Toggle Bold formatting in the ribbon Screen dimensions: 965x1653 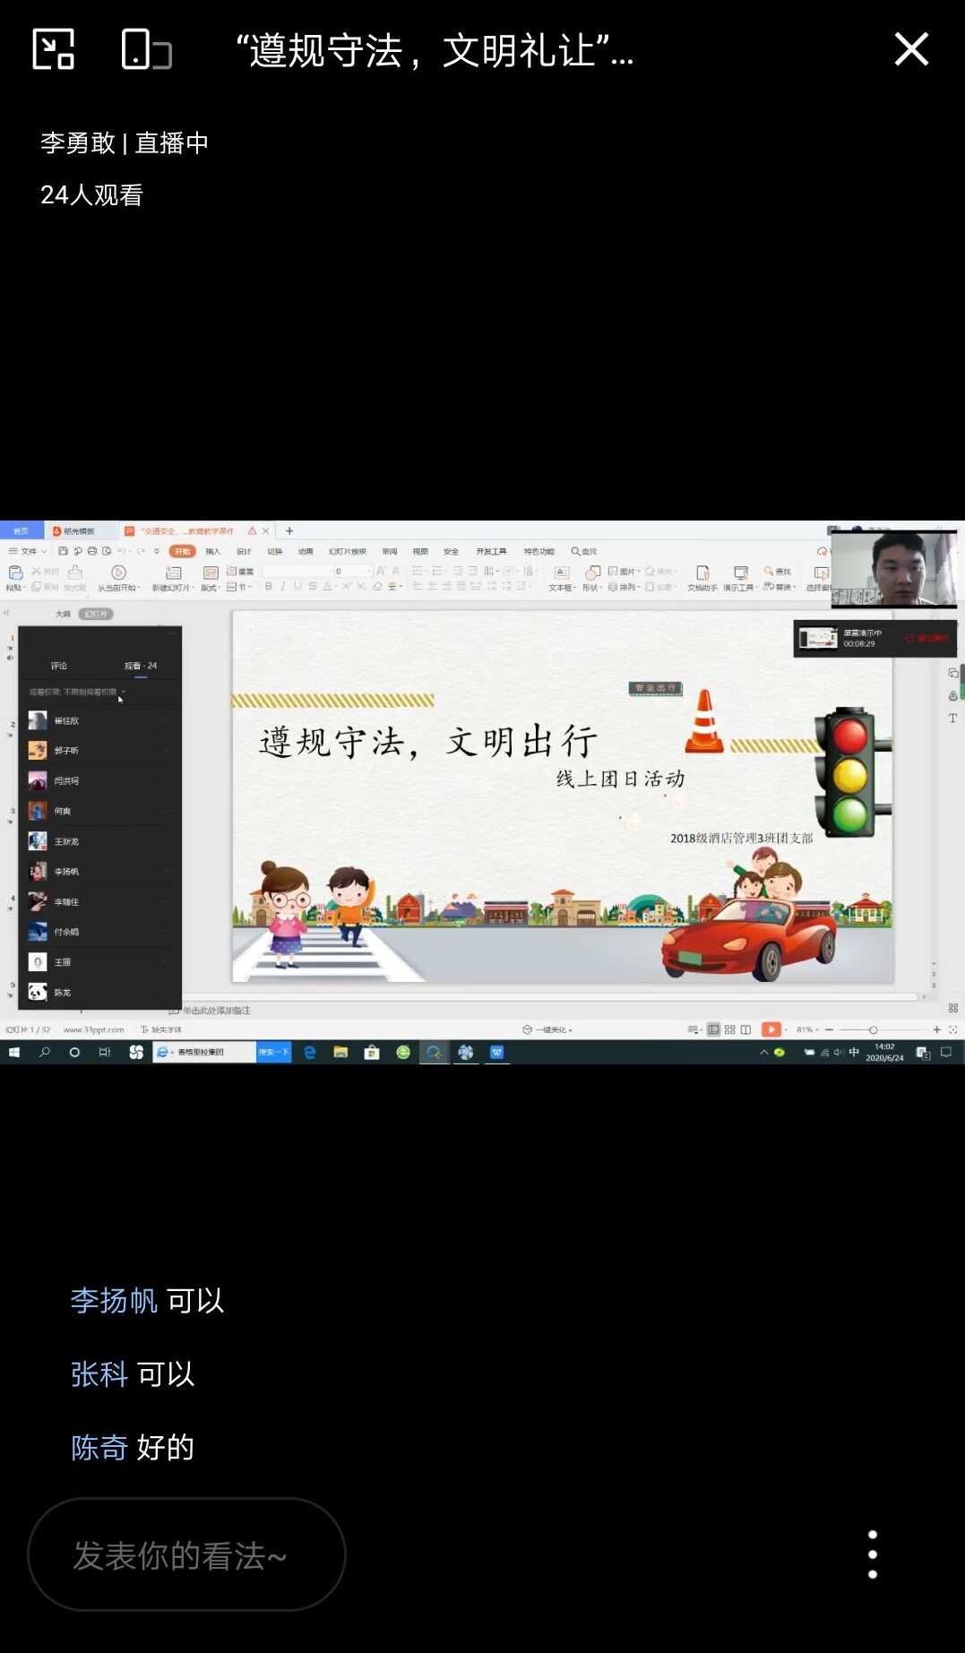click(x=268, y=586)
